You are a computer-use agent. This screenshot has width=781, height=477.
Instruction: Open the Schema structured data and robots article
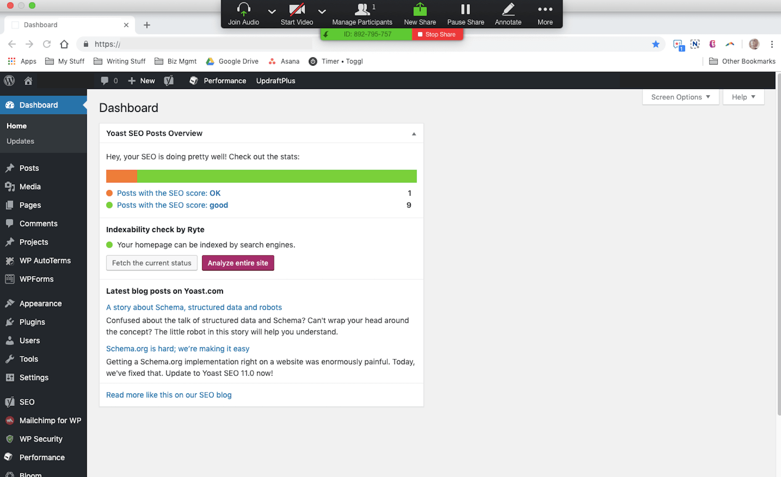click(x=194, y=307)
